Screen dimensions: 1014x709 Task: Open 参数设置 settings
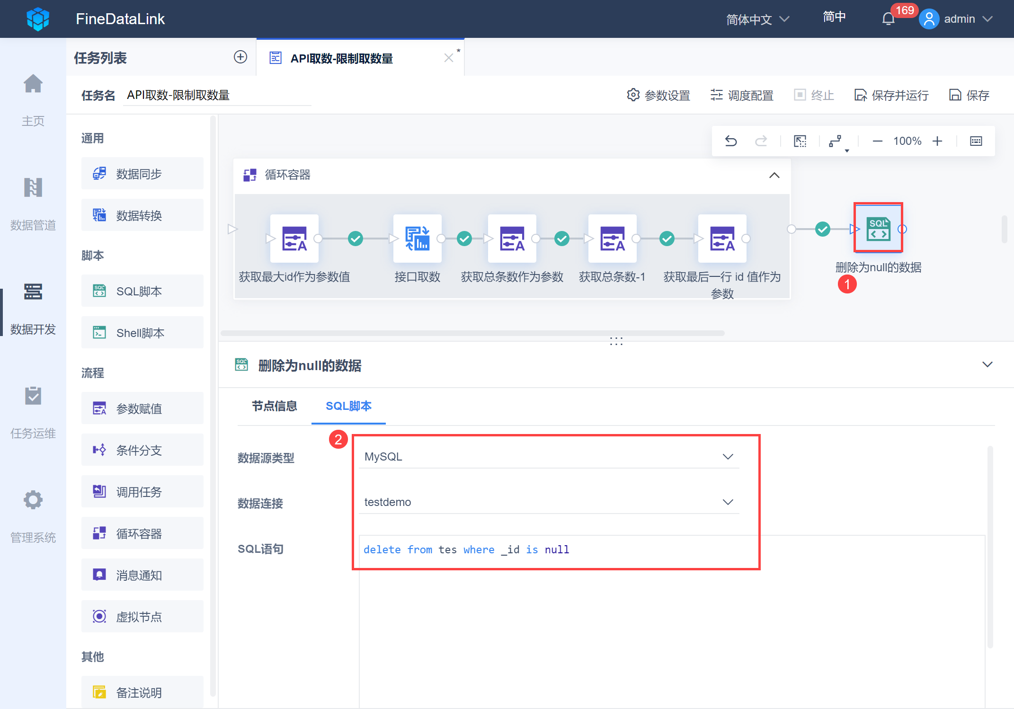click(658, 95)
